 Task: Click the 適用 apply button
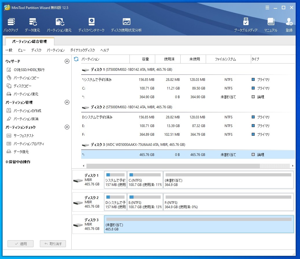pyautogui.click(x=21, y=244)
